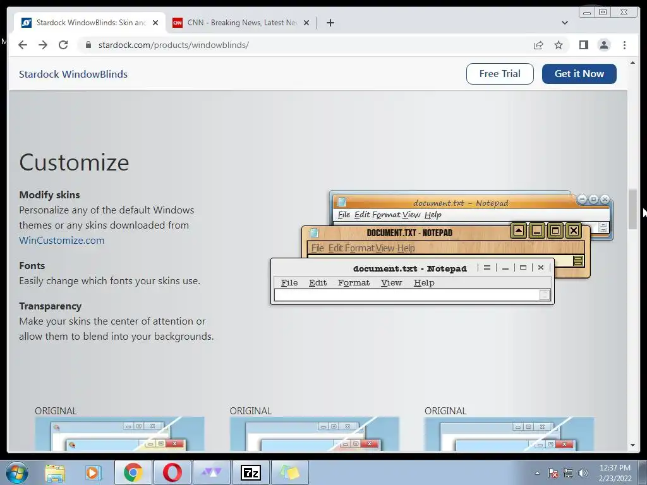Click the stacked Notepad skins preview image
The height and width of the screenshot is (485, 647).
(442, 248)
